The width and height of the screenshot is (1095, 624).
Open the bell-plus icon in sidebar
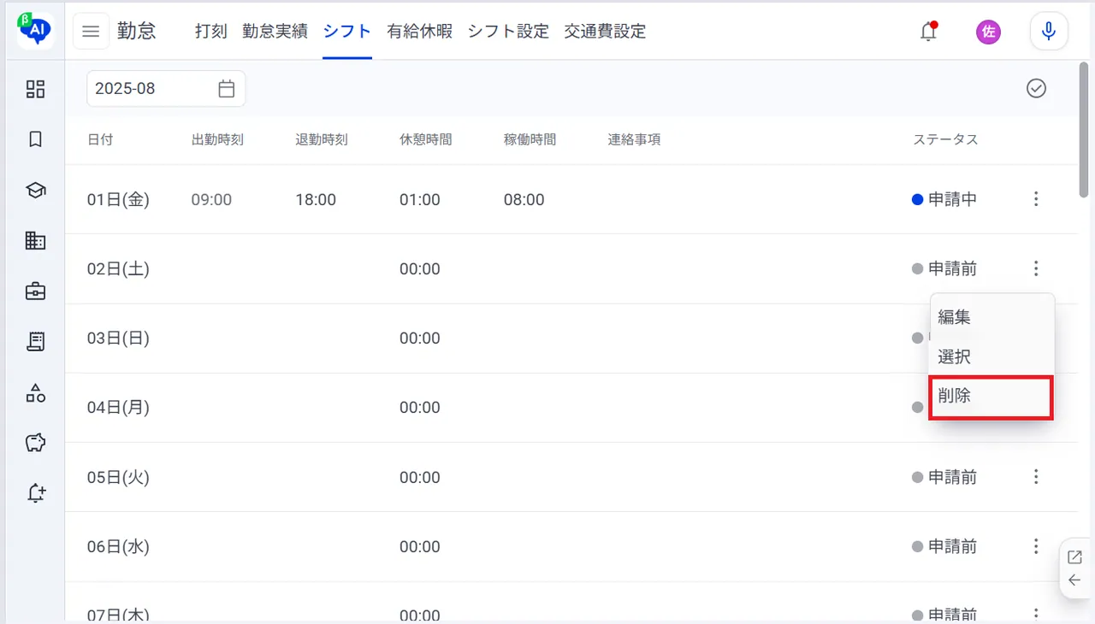coord(35,493)
